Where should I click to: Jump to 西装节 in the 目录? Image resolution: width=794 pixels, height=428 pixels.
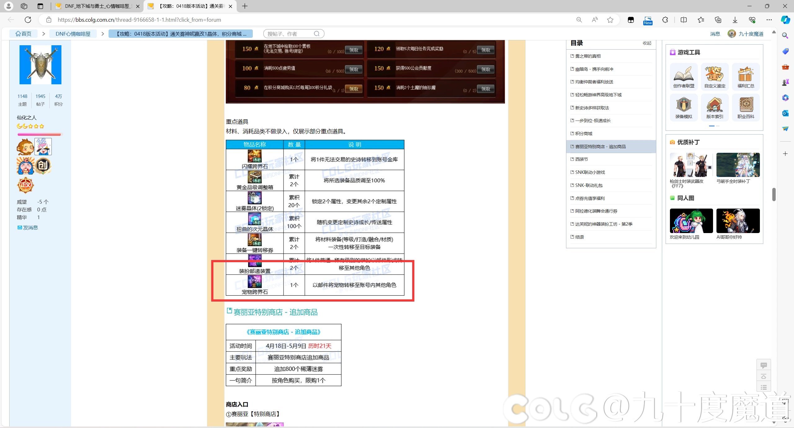582,159
